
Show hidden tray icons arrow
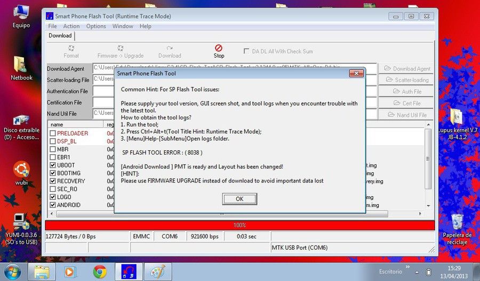(x=417, y=272)
